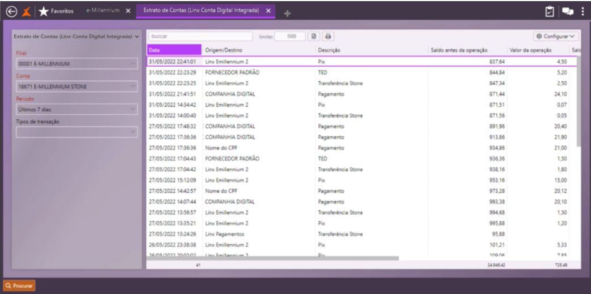Image resolution: width=591 pixels, height=294 pixels.
Task: Sort by Valor da operação header
Action: click(538, 50)
